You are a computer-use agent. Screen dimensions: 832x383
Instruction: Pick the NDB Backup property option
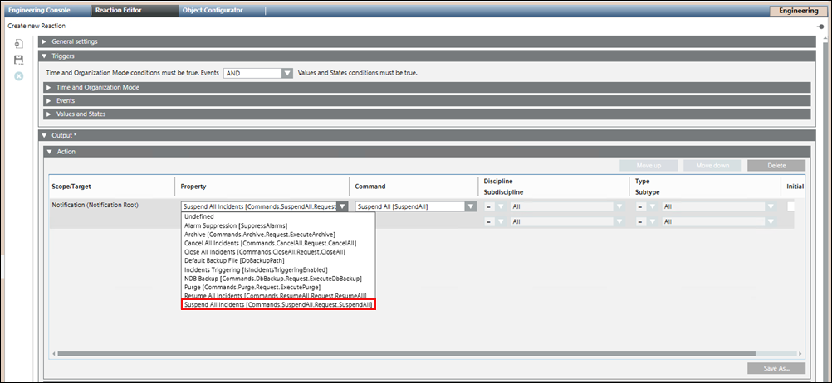pos(272,279)
